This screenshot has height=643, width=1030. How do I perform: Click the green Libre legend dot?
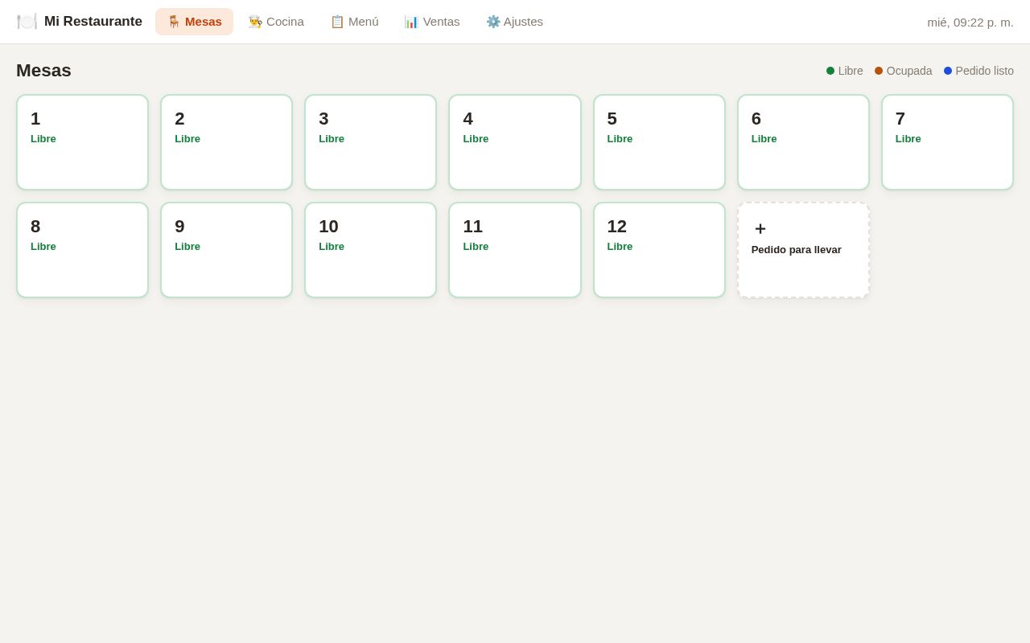coord(830,71)
